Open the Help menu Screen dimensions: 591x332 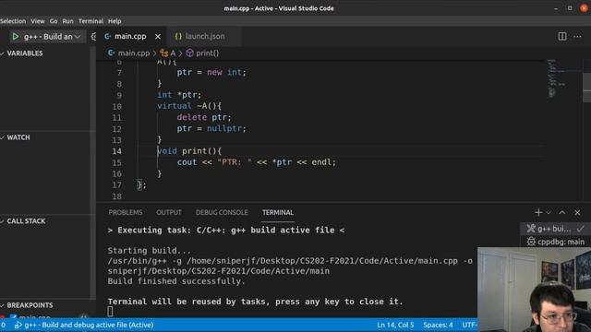point(115,21)
